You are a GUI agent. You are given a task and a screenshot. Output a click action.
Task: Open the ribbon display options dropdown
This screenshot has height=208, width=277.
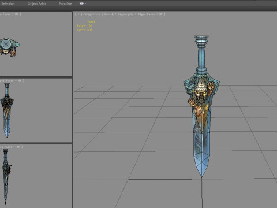click(x=83, y=3)
